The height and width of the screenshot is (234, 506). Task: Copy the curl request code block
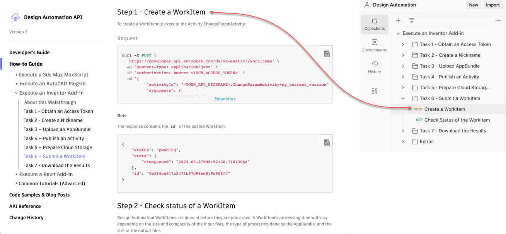click(327, 54)
